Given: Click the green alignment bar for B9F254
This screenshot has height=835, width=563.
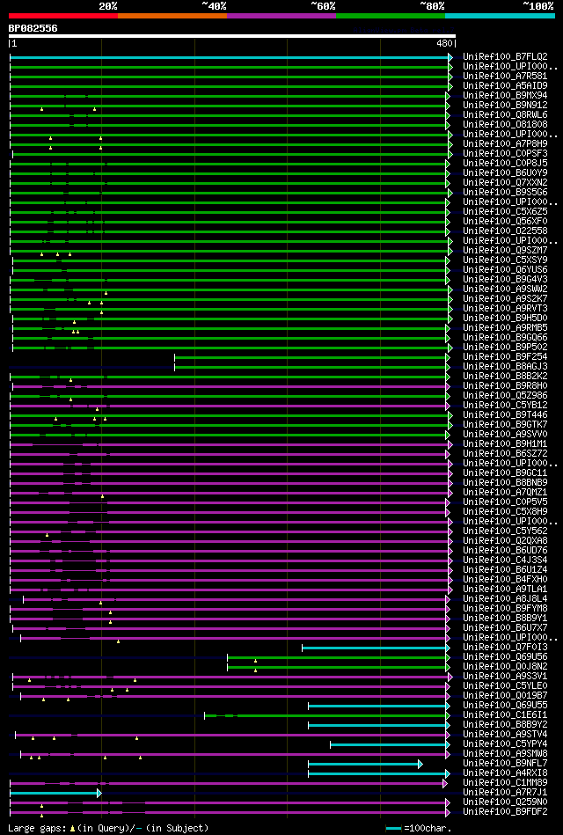Looking at the screenshot, I should 311,357.
